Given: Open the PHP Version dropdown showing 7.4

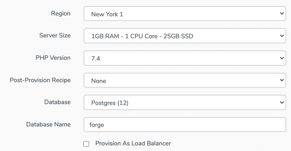Looking at the screenshot, I should click(x=185, y=58).
